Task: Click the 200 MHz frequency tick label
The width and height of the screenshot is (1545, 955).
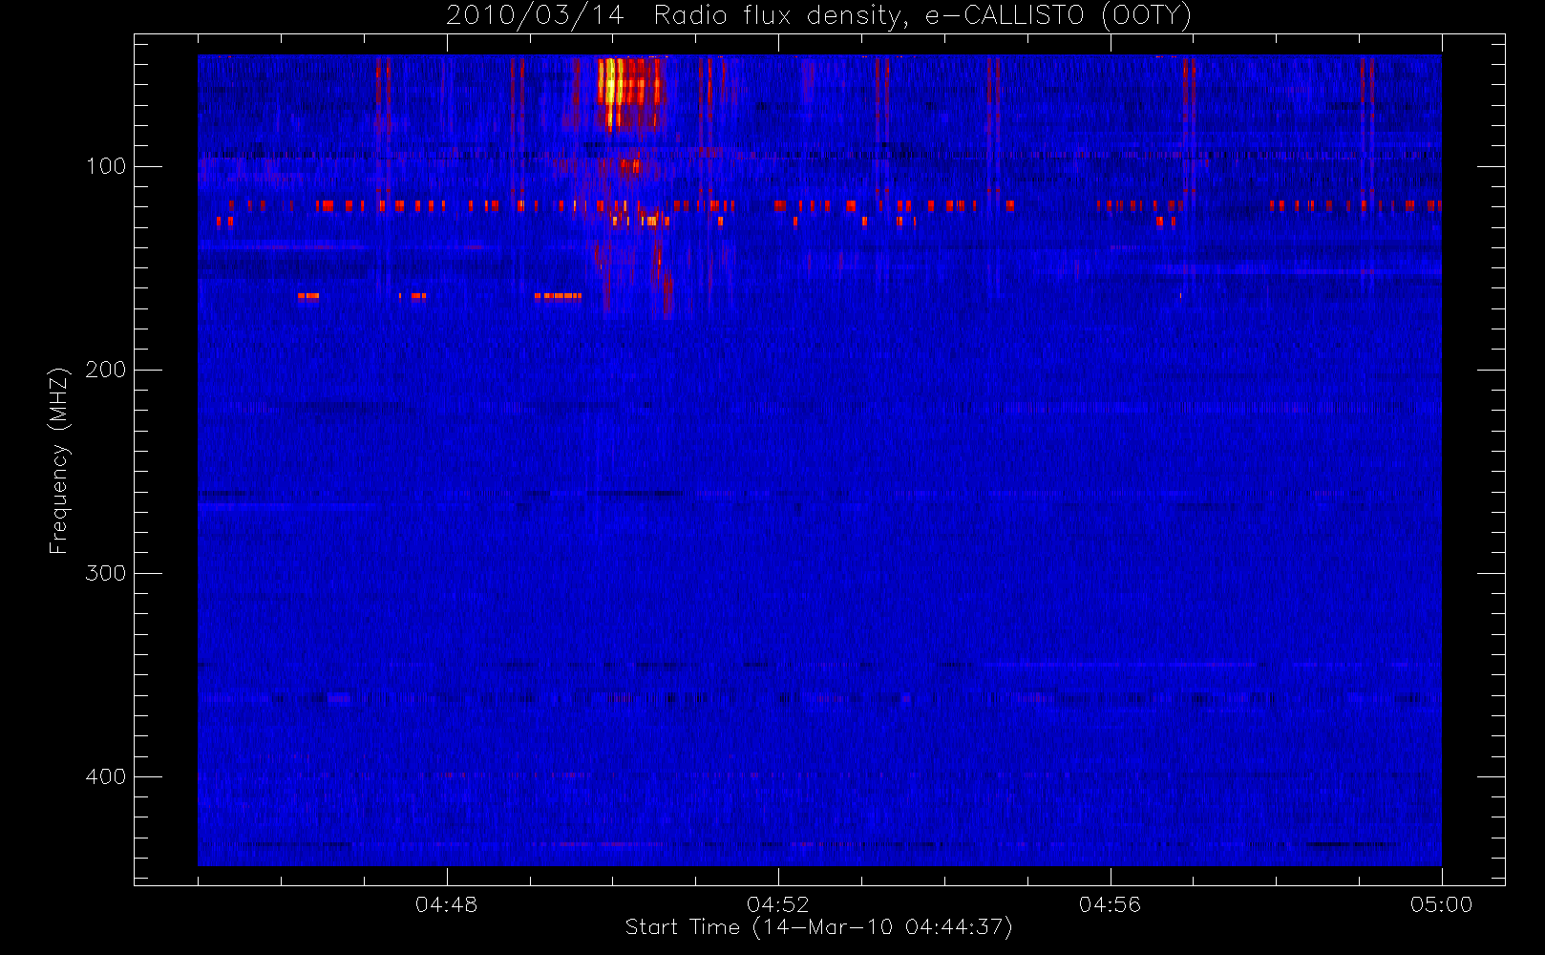Action: click(106, 370)
